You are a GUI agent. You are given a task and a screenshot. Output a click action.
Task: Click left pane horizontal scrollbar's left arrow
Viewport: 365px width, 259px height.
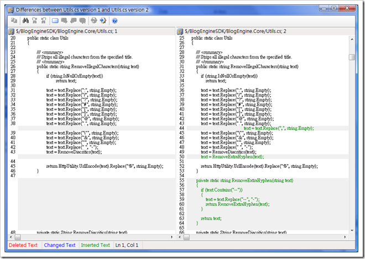point(11,237)
